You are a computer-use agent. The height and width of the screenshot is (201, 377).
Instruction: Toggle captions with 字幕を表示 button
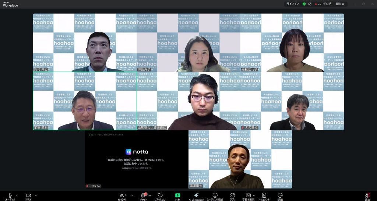tap(249, 195)
